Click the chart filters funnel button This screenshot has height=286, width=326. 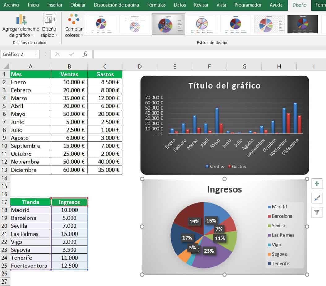point(317,212)
